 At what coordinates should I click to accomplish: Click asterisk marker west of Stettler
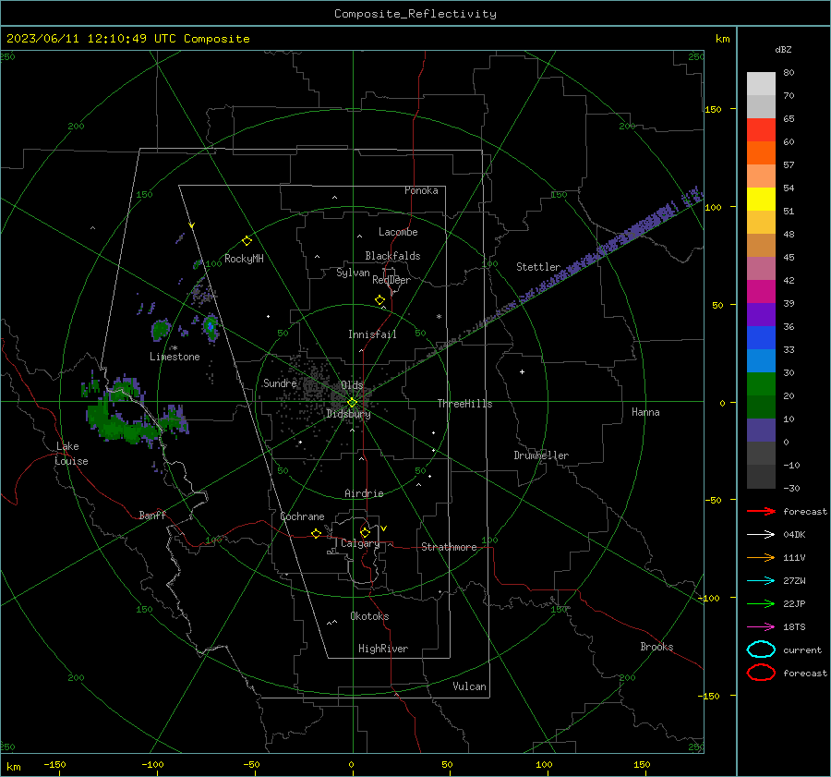click(x=439, y=317)
